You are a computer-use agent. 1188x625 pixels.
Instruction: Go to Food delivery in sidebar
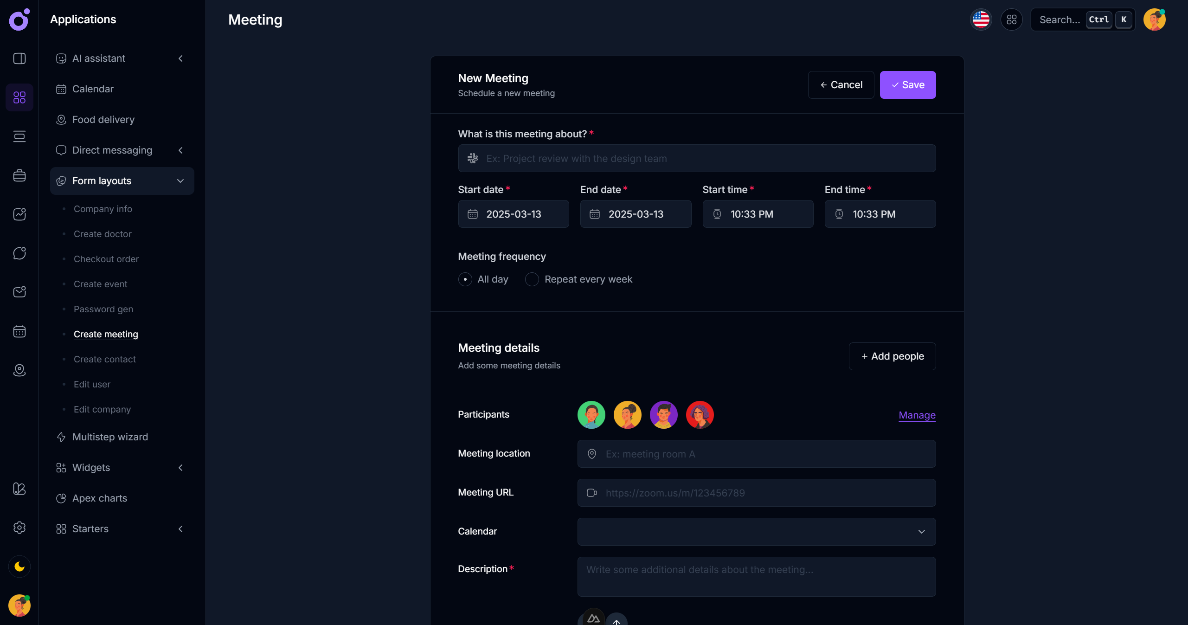click(103, 120)
